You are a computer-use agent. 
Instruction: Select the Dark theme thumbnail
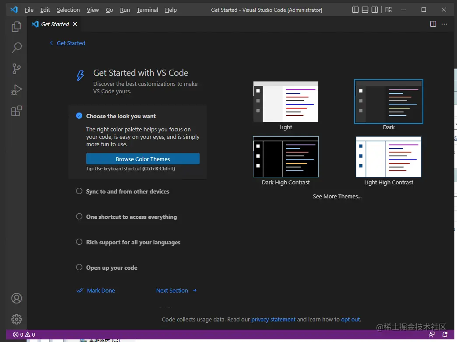click(x=389, y=102)
